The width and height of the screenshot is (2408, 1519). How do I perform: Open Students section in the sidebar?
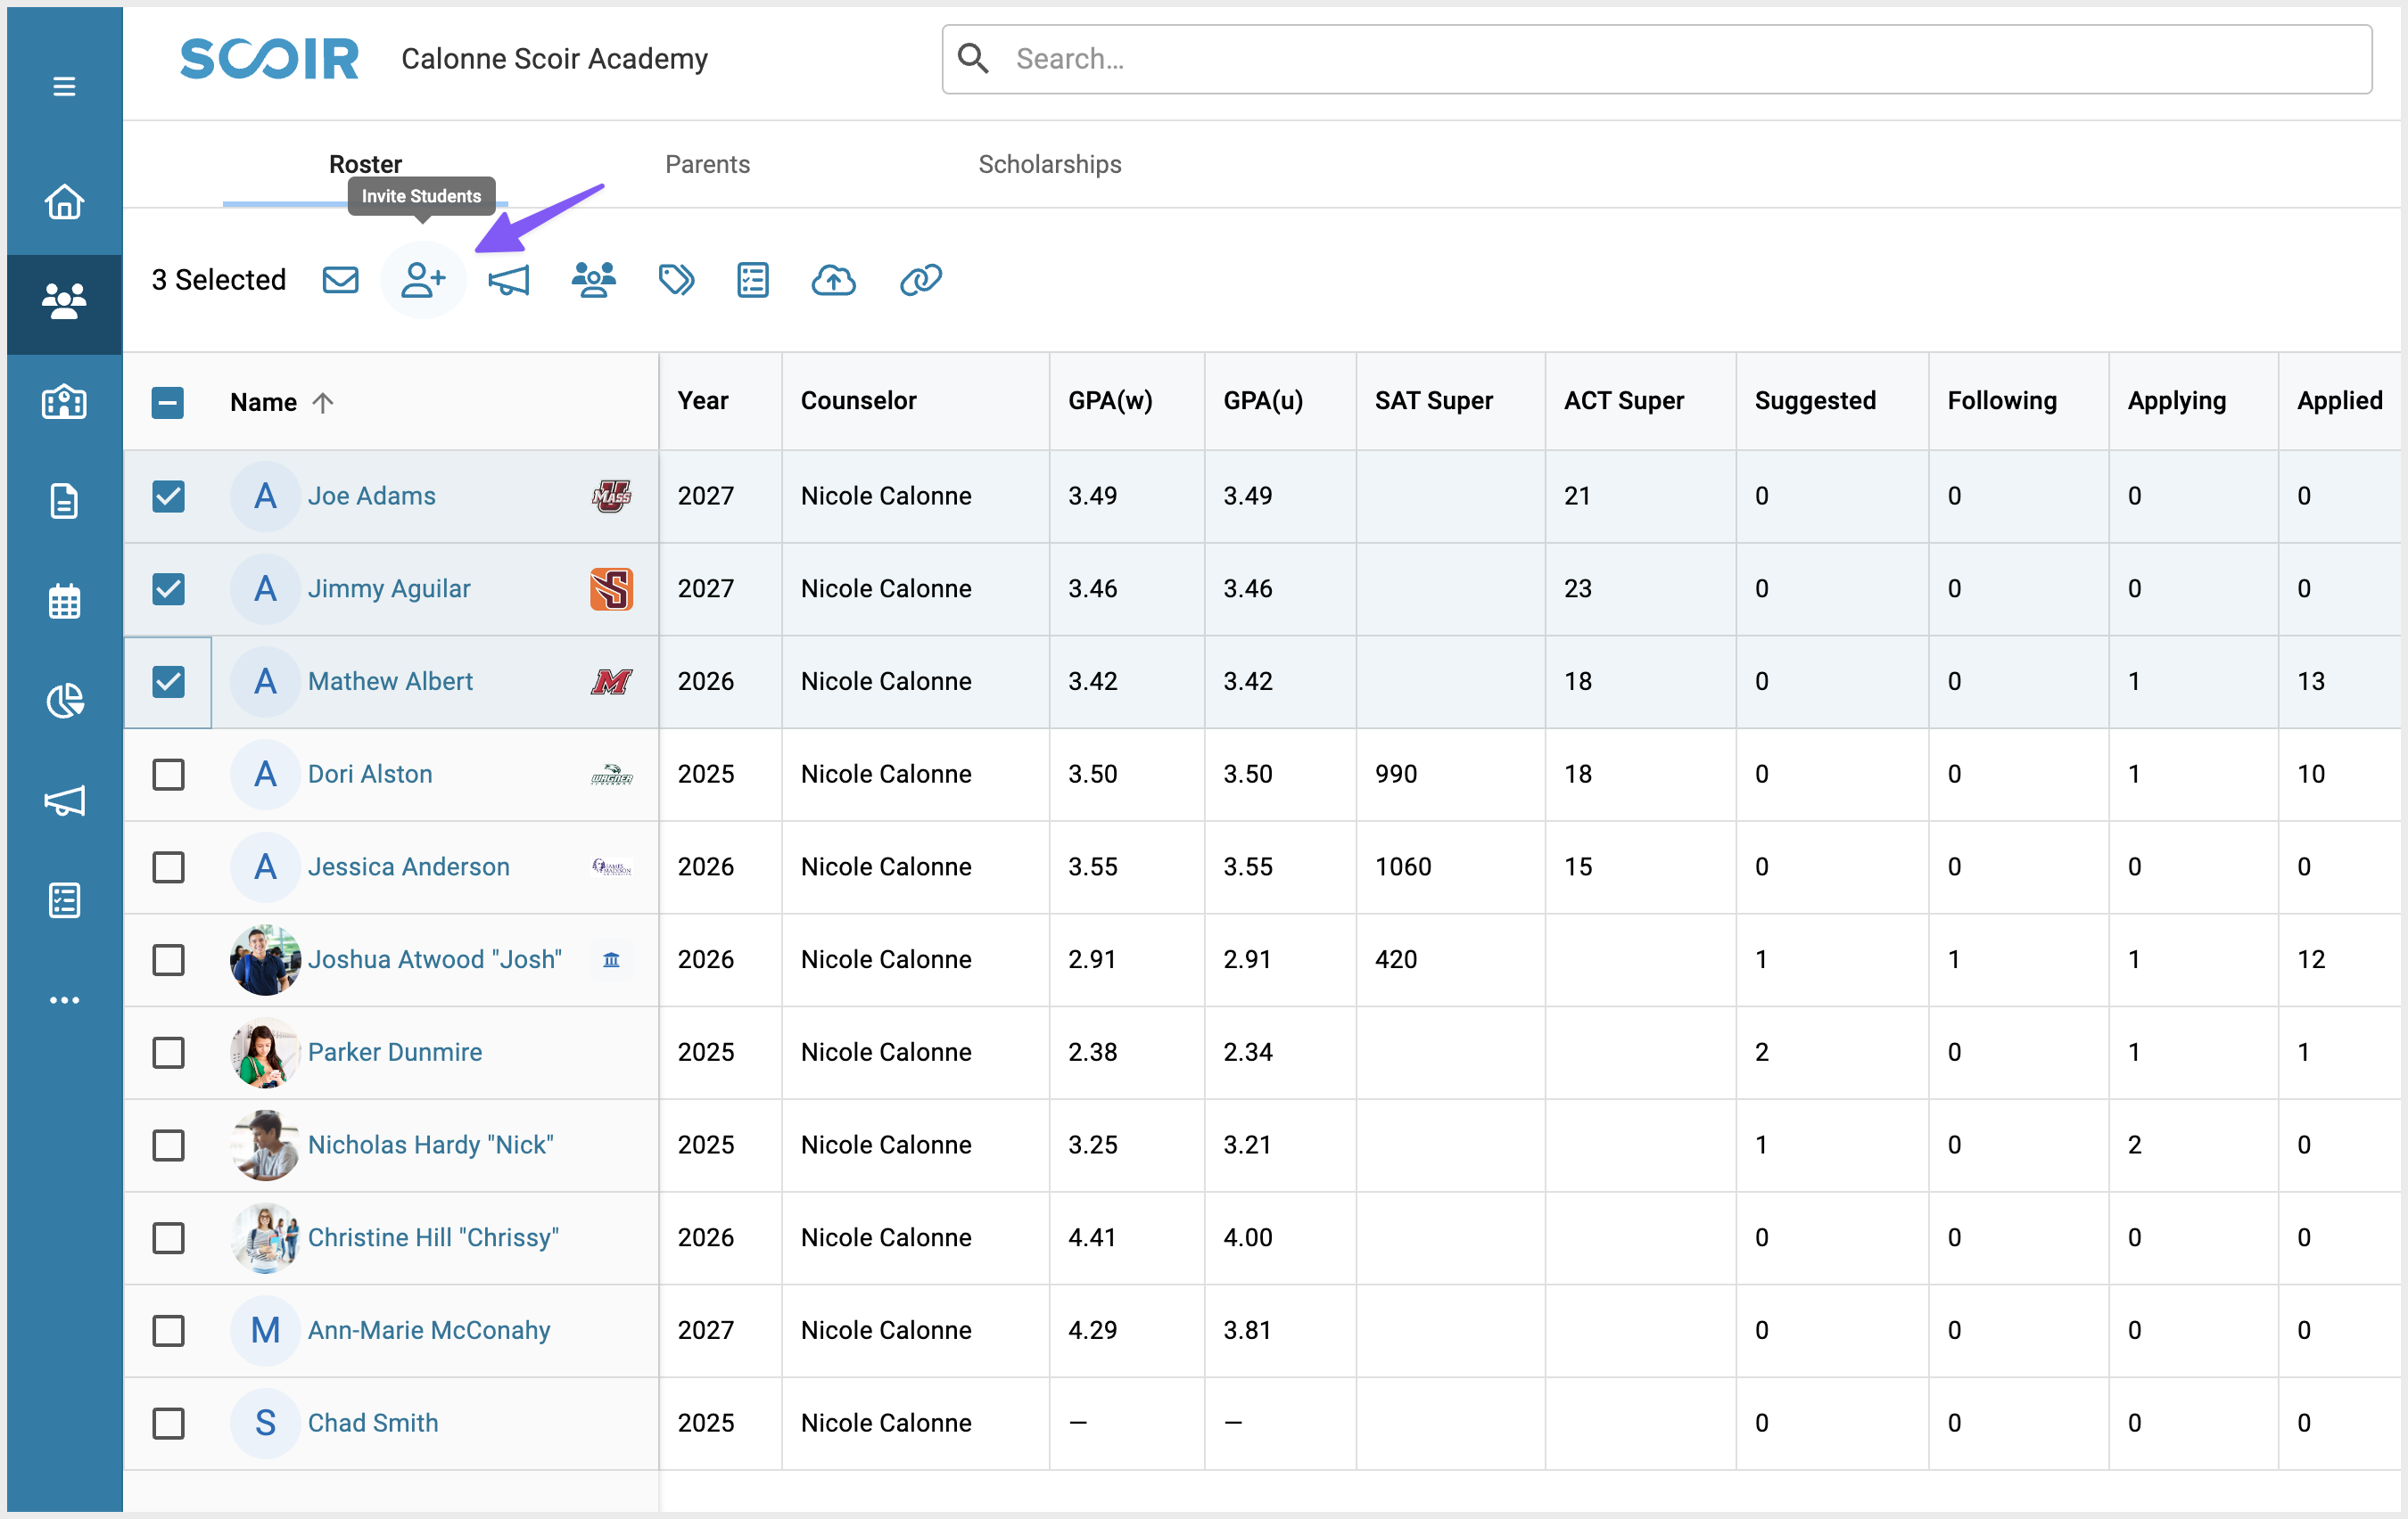coord(64,300)
